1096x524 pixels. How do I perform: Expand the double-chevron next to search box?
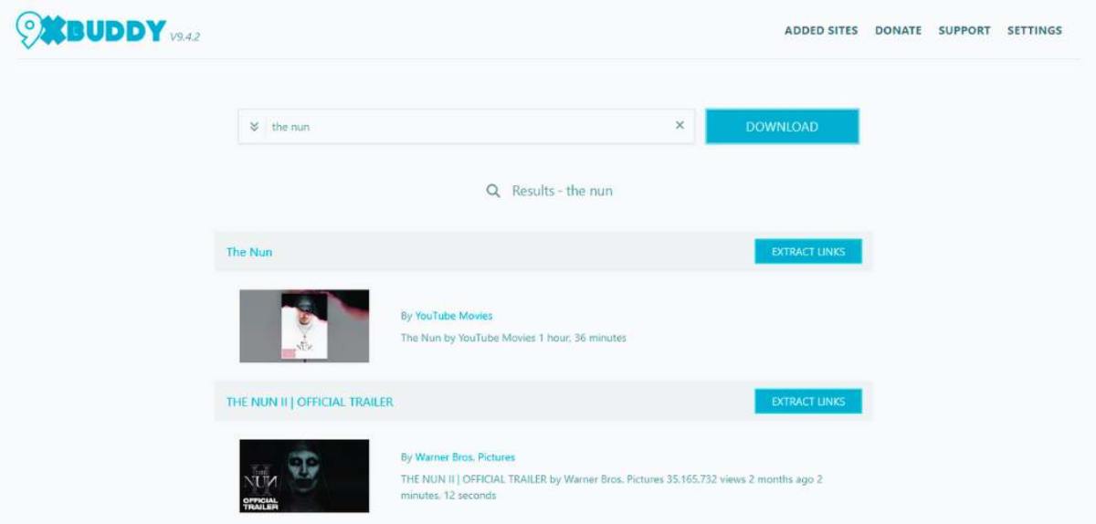pyautogui.click(x=254, y=127)
